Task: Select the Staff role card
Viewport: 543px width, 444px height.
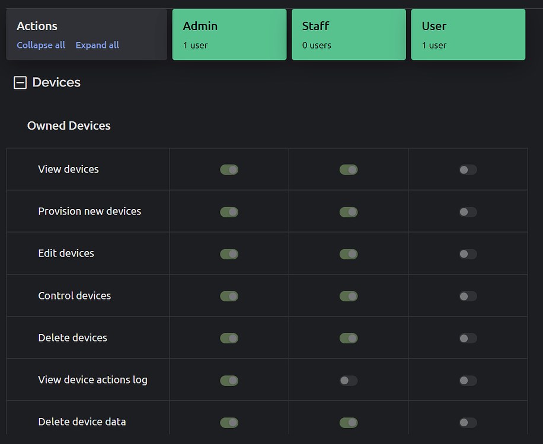Action: (x=349, y=34)
